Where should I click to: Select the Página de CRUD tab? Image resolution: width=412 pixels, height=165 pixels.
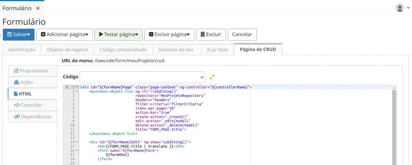coord(258,49)
